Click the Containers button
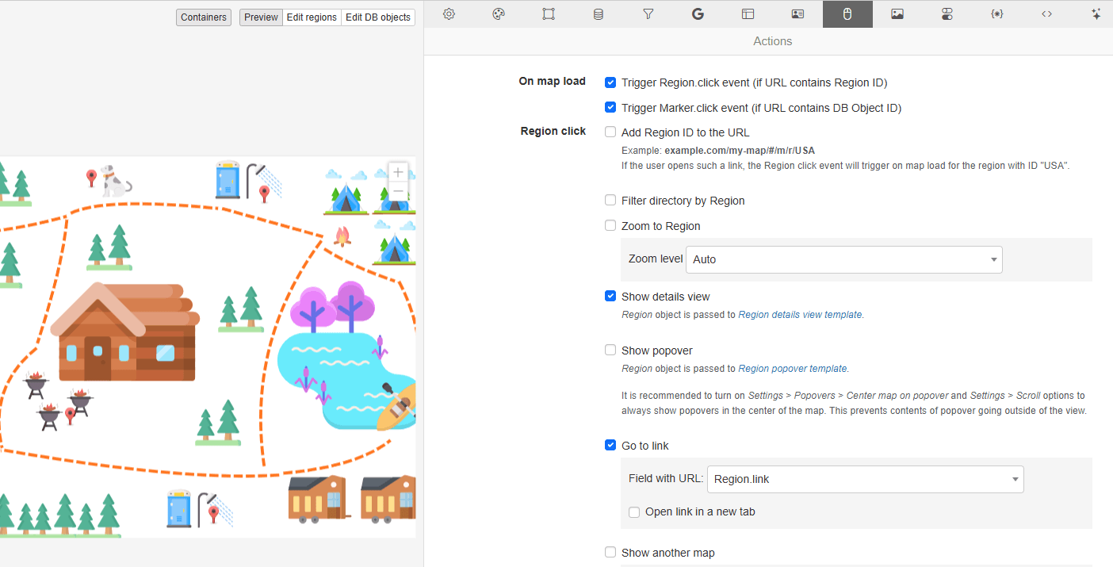 point(204,17)
